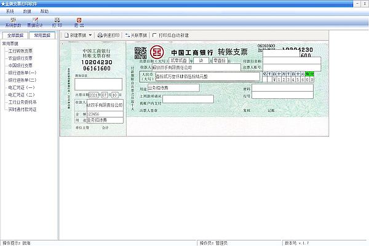Click the 版本号 v.1.7 status text
Viewport: 369px width, 246px height.
point(296,243)
